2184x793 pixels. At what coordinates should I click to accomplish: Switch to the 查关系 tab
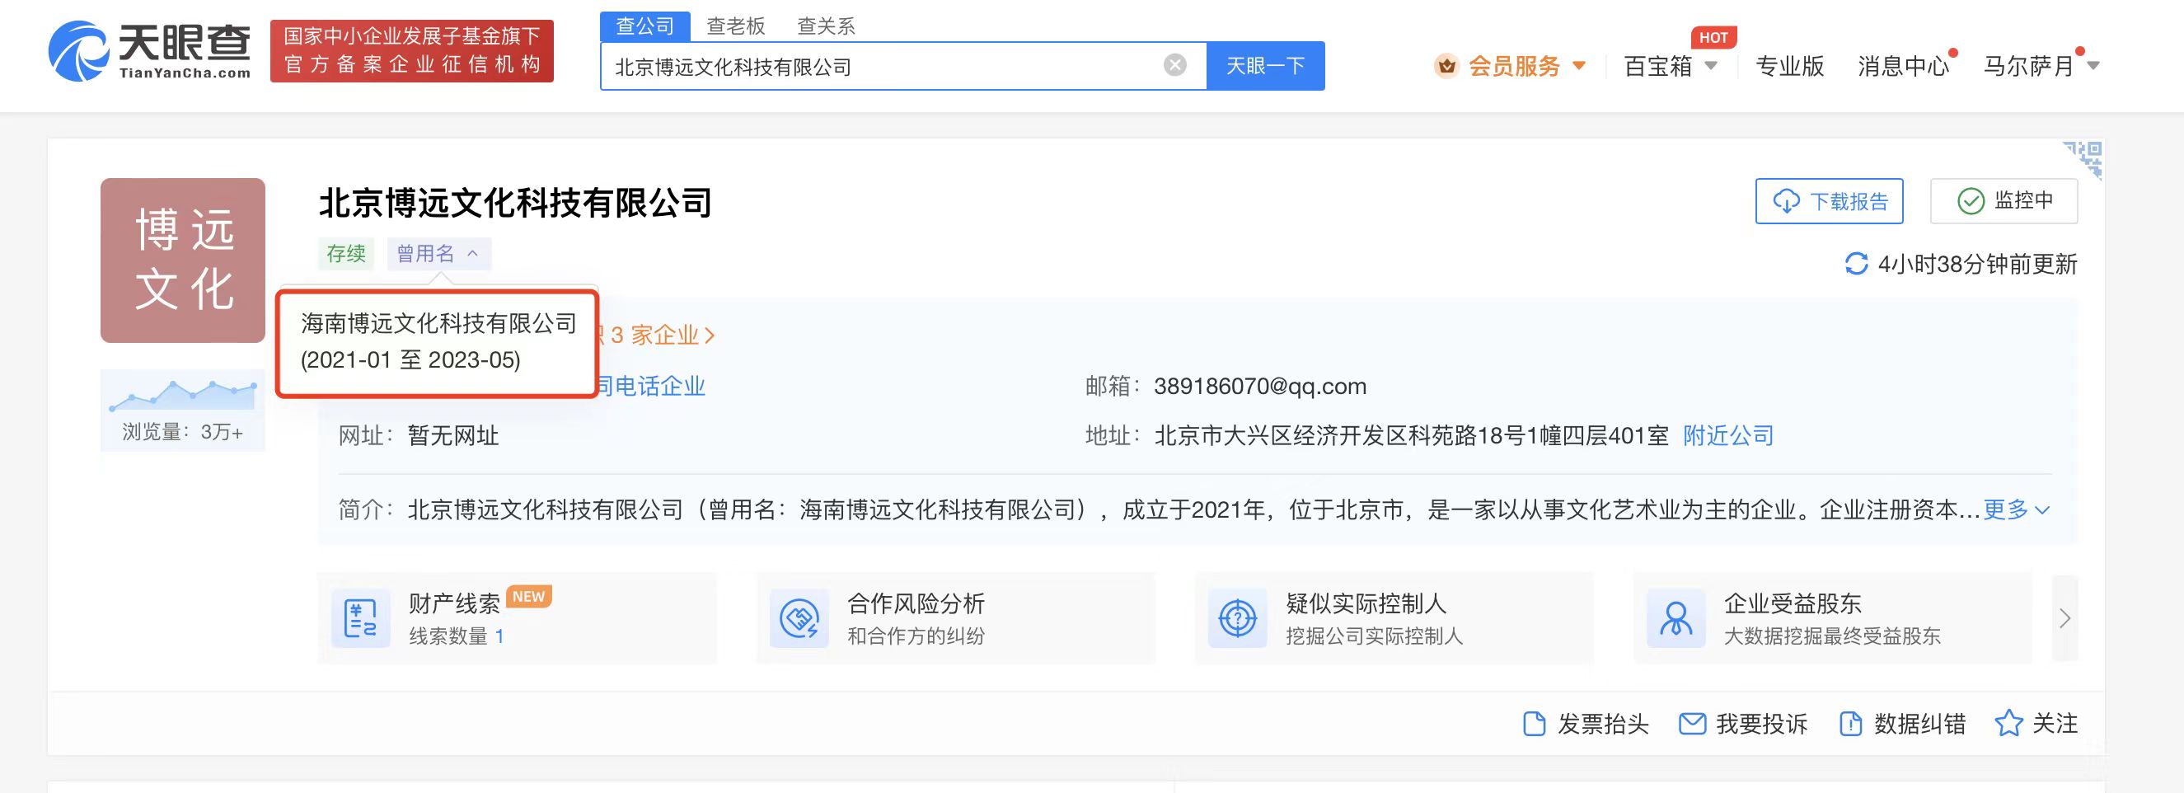[826, 26]
